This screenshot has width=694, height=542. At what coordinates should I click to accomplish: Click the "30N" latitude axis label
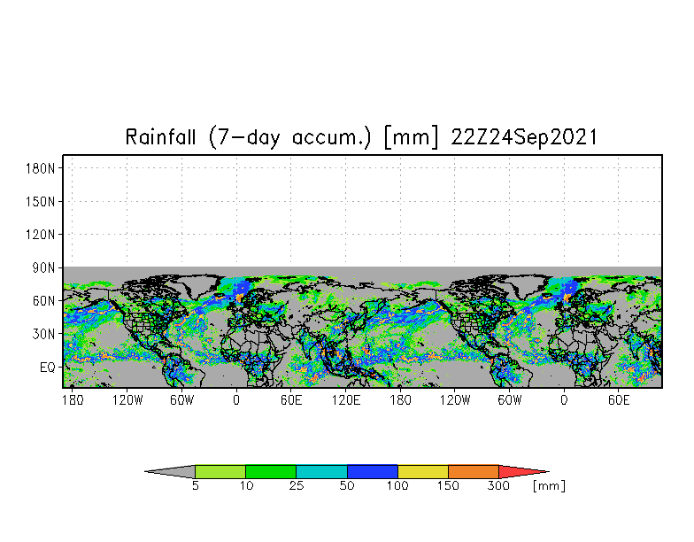[x=44, y=334]
